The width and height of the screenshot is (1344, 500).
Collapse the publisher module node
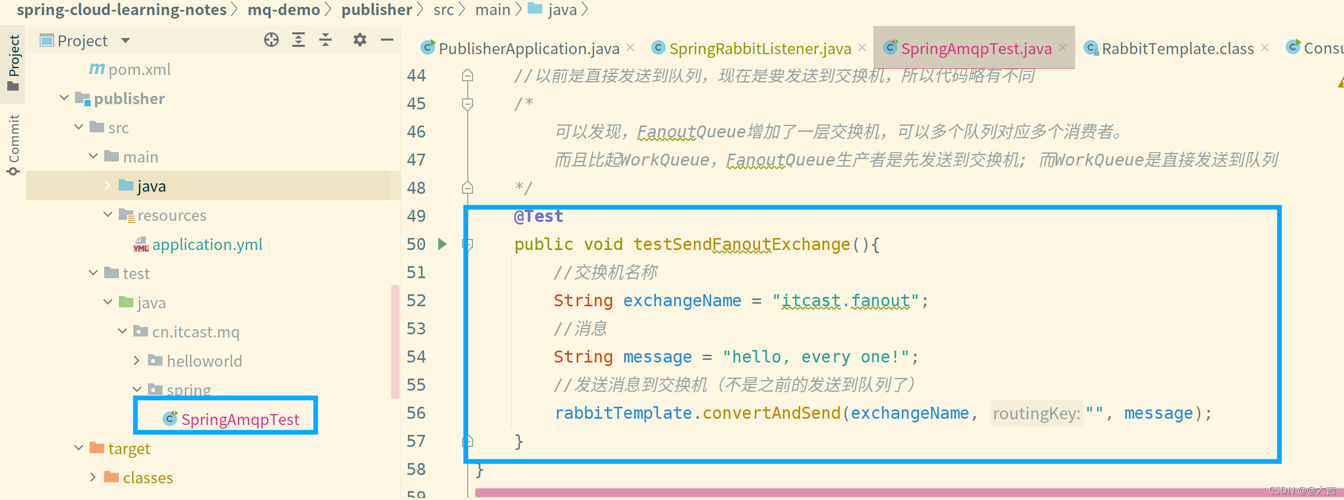click(64, 98)
